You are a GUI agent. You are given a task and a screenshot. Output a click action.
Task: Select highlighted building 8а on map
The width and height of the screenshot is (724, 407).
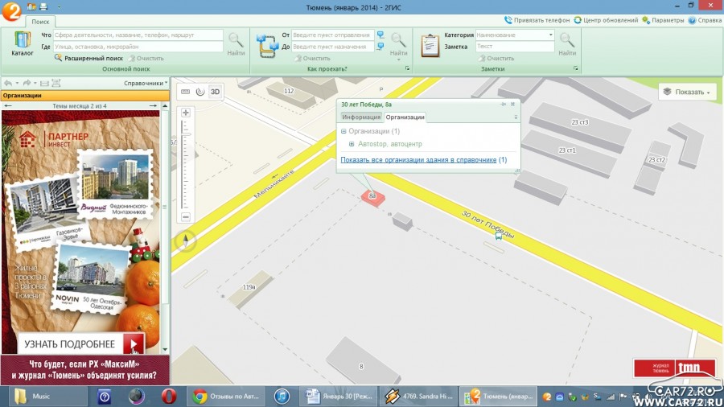pyautogui.click(x=372, y=197)
